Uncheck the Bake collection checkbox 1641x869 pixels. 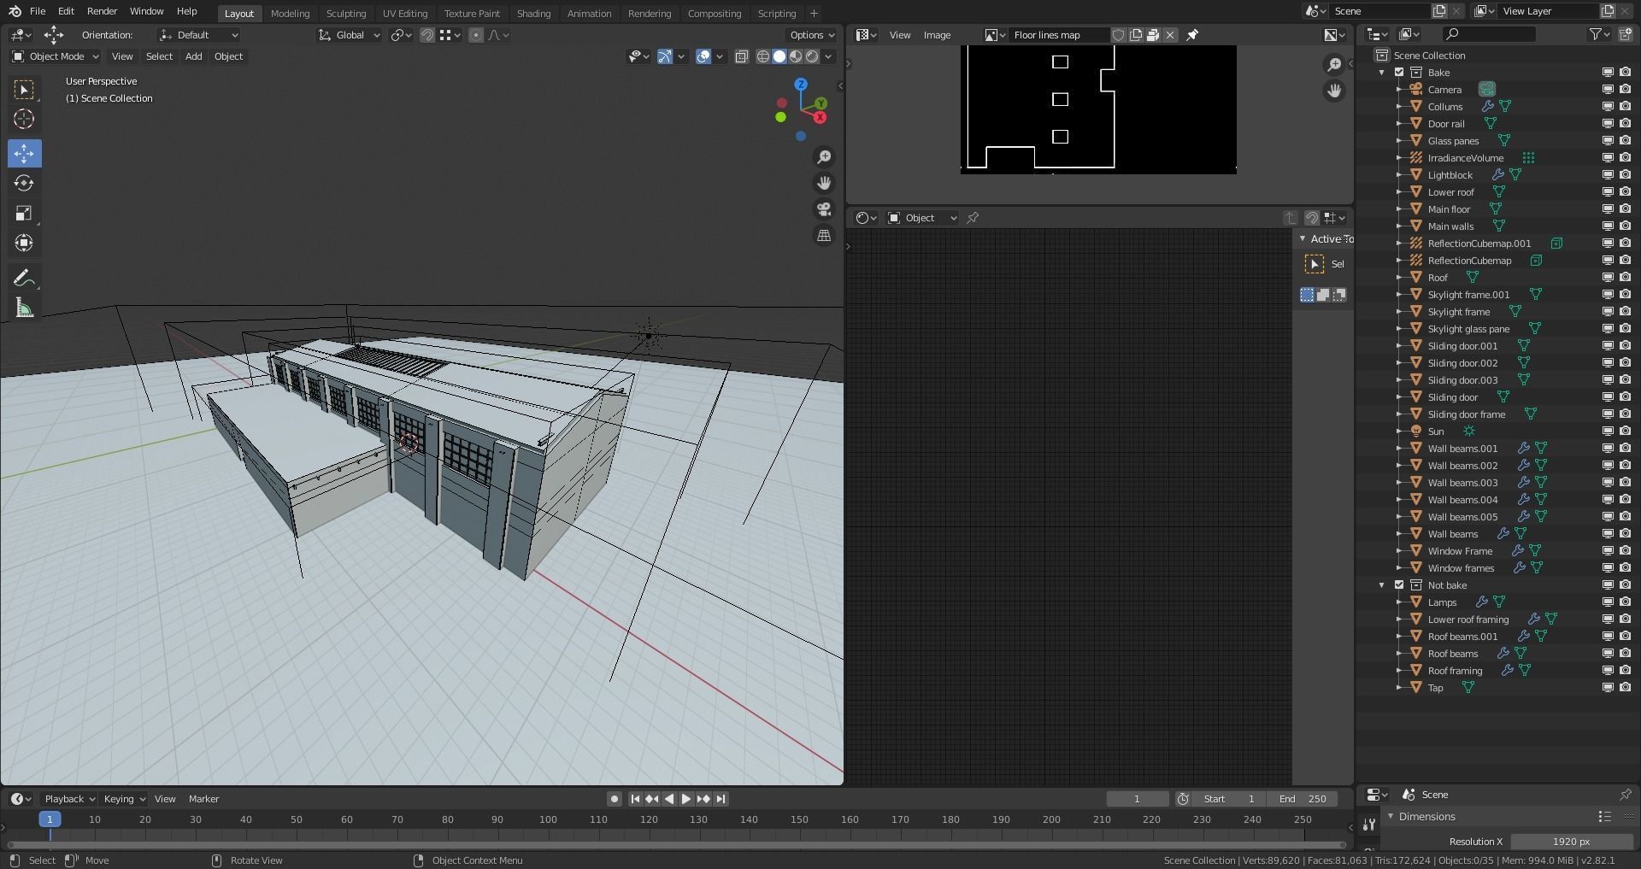coord(1399,73)
